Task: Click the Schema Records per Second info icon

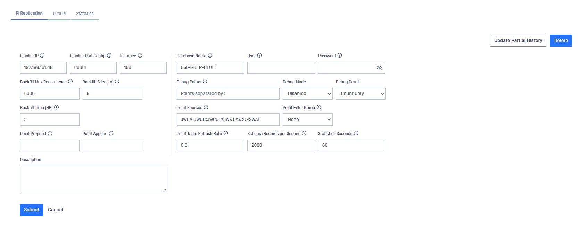Action: (x=304, y=133)
